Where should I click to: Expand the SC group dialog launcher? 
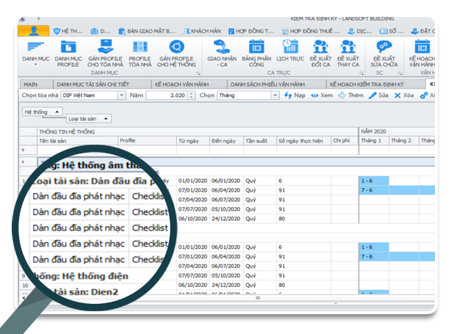(400, 73)
